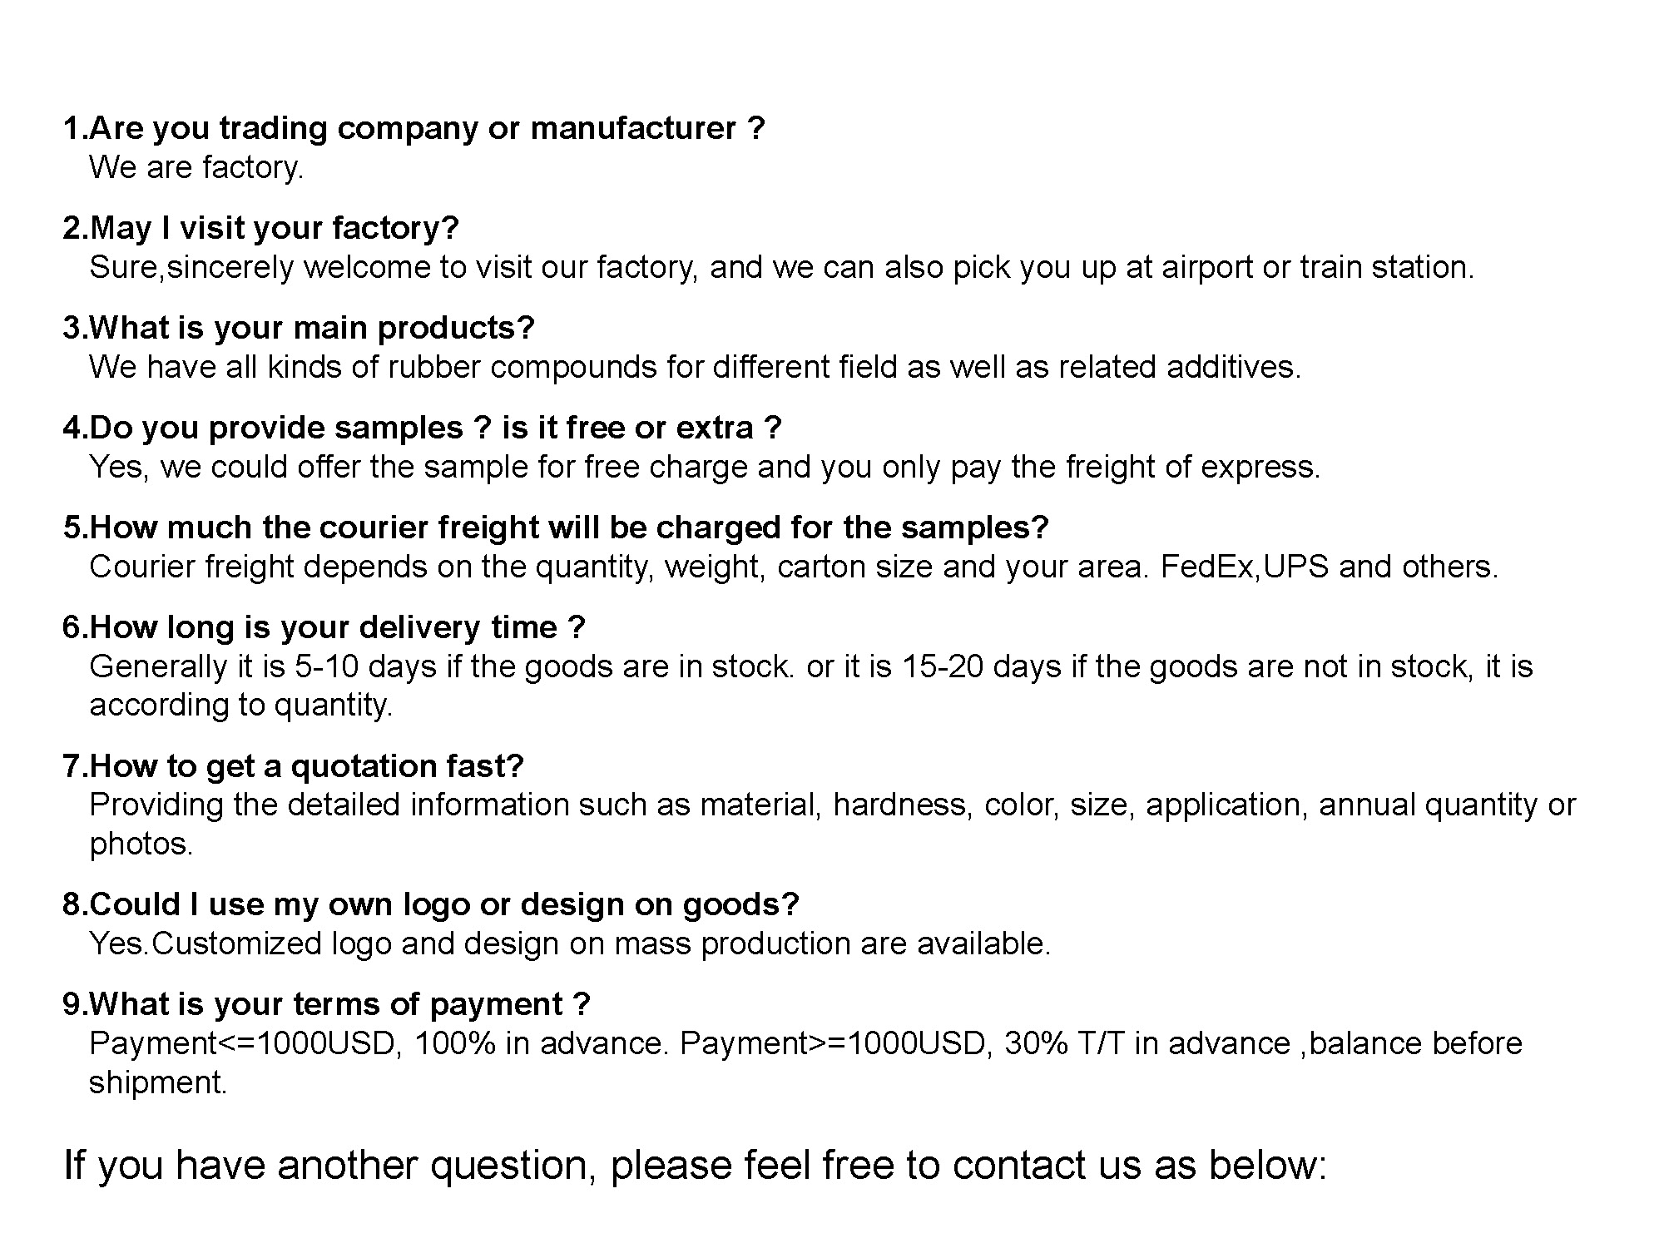Click the 'according to quantity.' line
Image resolution: width=1664 pixels, height=1248 pixels.
coord(240,705)
